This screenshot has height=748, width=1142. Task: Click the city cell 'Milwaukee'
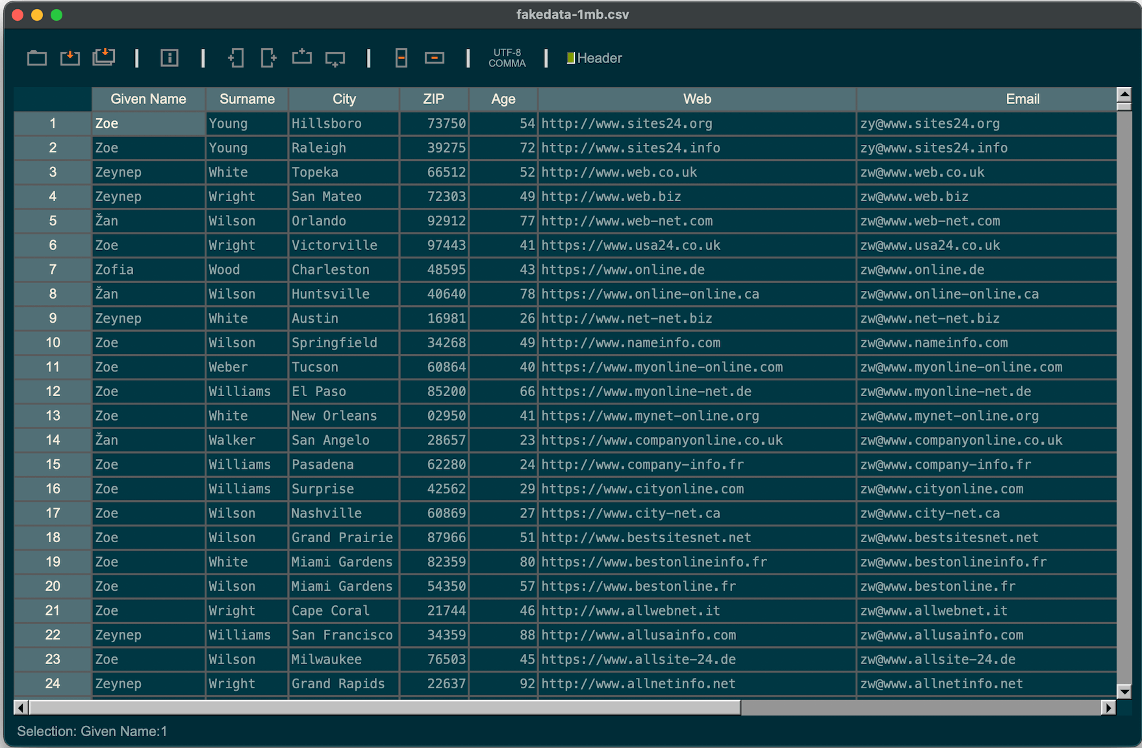click(344, 659)
